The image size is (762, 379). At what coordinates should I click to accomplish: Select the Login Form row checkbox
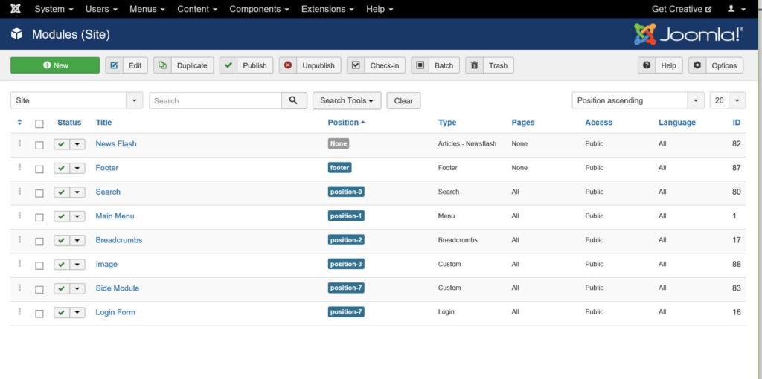coord(39,314)
